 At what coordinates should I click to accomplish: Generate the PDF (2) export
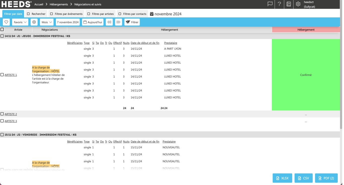326,178
